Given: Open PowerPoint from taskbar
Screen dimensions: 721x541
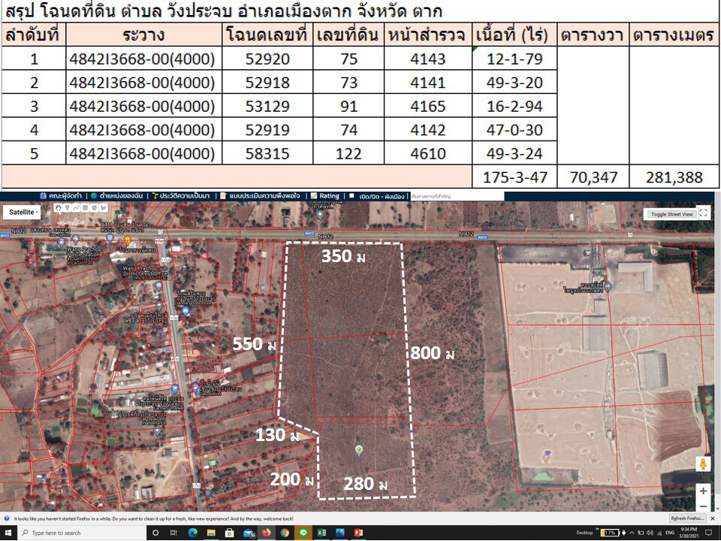Looking at the screenshot, I should [359, 533].
